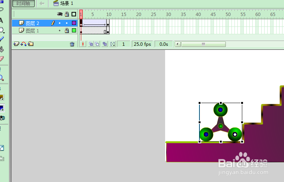
Task: Click the swap colors icon
Action: tap(2, 118)
